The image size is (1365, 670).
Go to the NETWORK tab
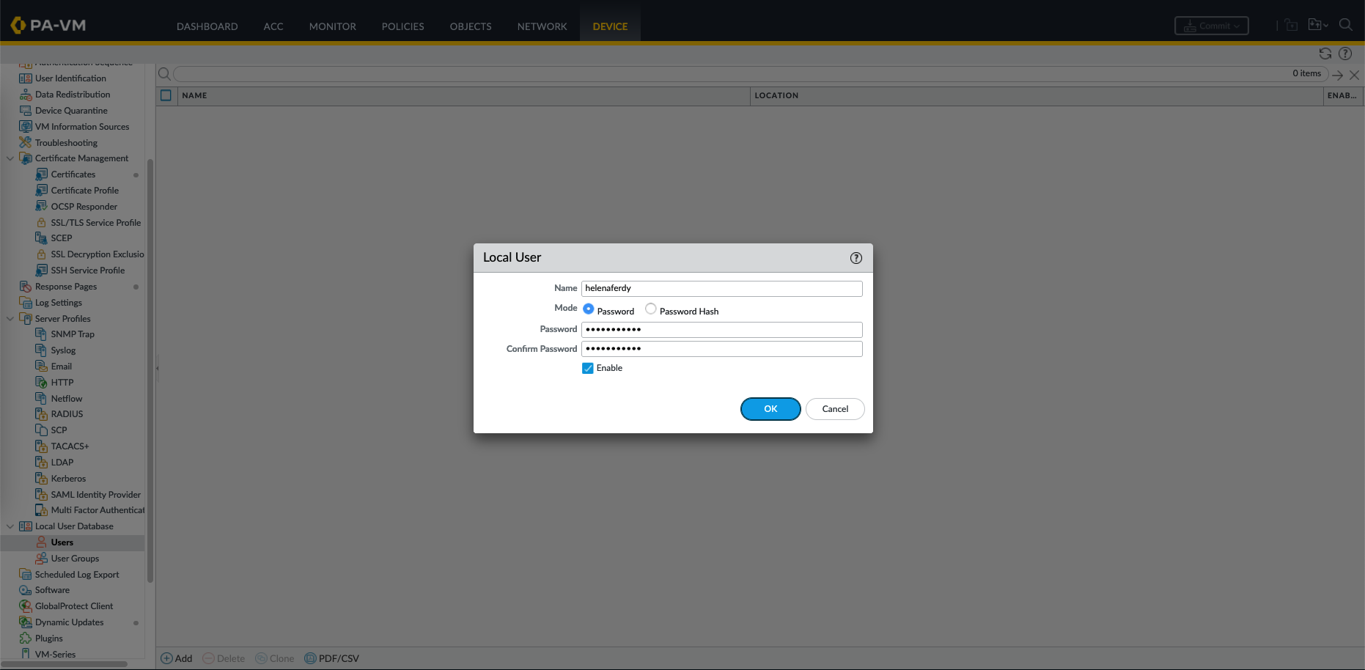tap(542, 26)
